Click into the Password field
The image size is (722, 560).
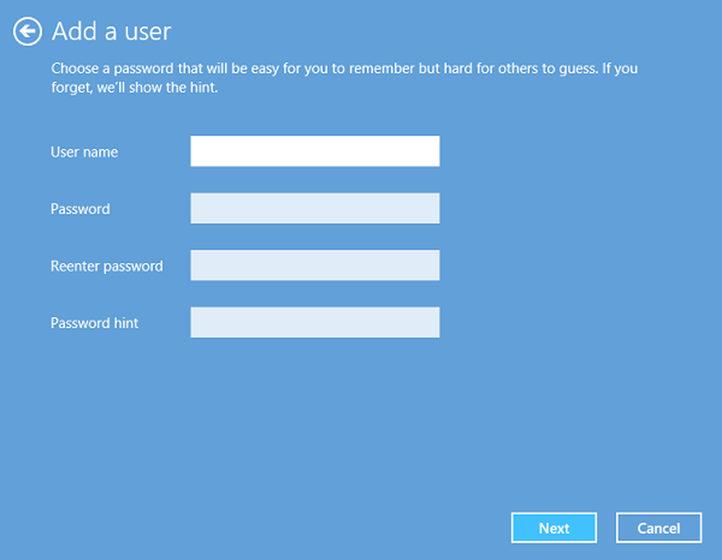coord(315,209)
